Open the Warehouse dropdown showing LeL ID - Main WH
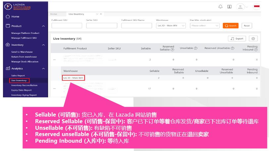 [171, 25]
